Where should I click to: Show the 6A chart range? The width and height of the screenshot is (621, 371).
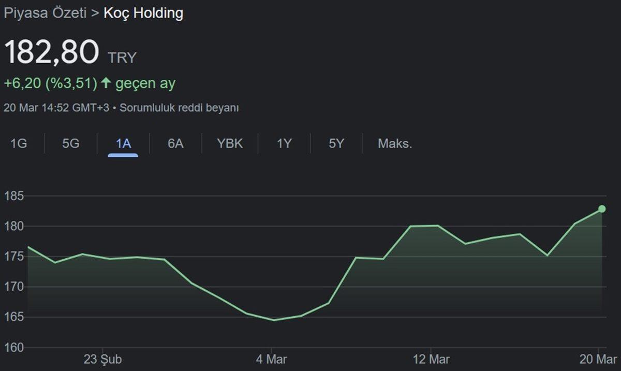[x=175, y=143]
